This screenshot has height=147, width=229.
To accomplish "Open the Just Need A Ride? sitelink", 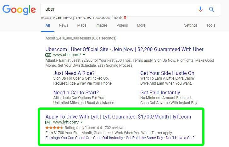I will [x=74, y=73].
